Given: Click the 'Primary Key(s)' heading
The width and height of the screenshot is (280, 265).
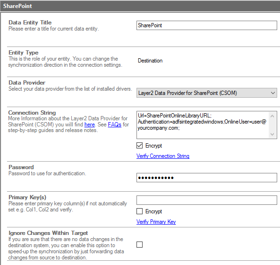Looking at the screenshot, I should [x=28, y=197].
